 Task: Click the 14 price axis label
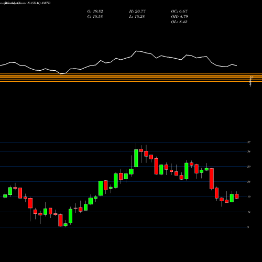tap(249, 212)
